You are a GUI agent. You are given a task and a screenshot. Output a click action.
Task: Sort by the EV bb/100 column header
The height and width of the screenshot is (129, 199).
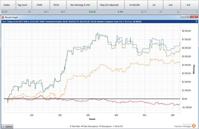(136, 5)
